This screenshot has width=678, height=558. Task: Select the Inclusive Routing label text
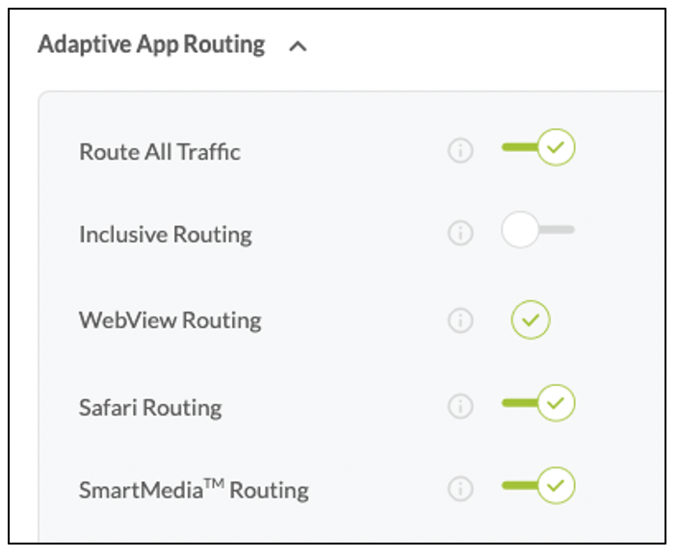click(166, 235)
